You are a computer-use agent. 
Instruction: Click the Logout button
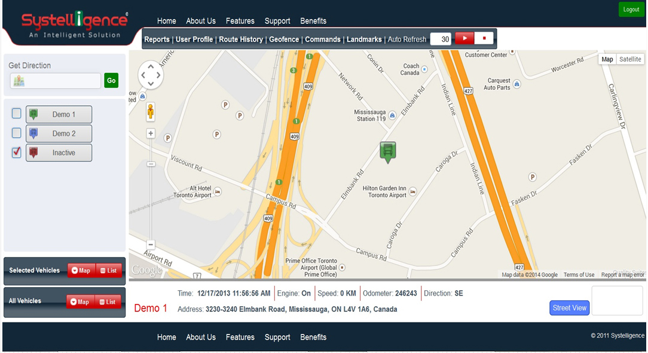(631, 10)
